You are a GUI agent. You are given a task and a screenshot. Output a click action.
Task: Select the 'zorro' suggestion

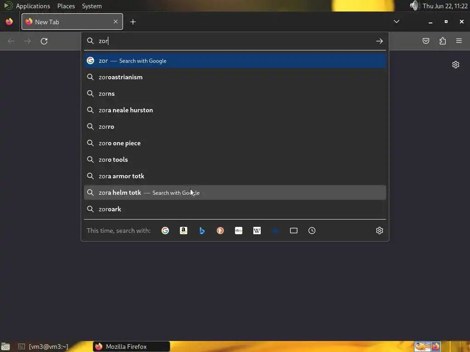tap(235, 126)
